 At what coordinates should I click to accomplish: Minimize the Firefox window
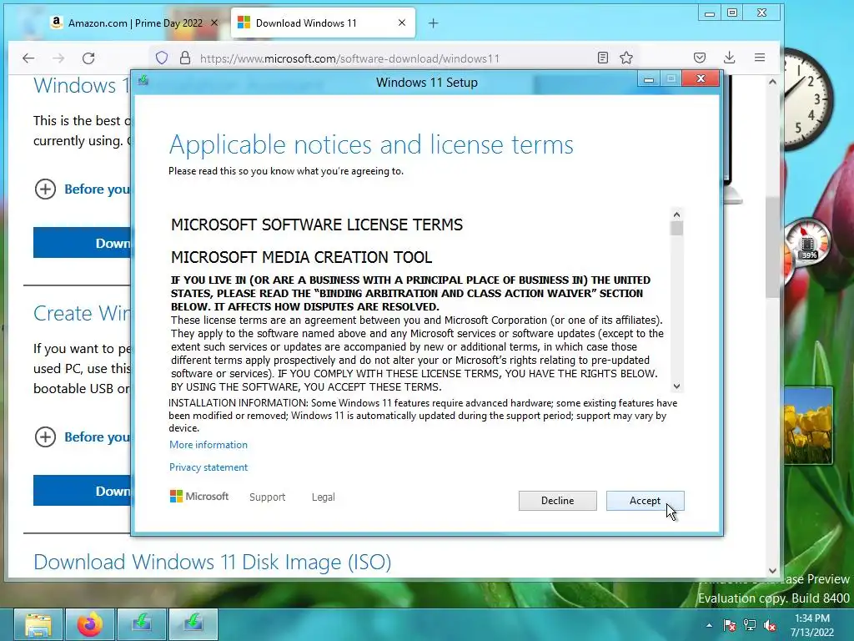710,13
